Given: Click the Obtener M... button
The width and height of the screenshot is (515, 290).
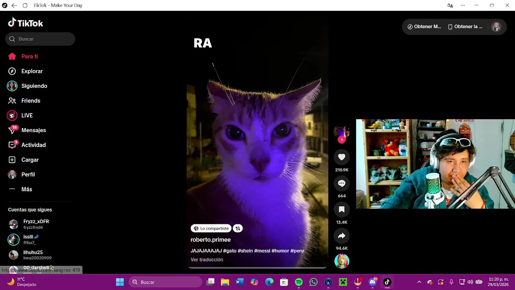Looking at the screenshot, I should click(x=424, y=27).
